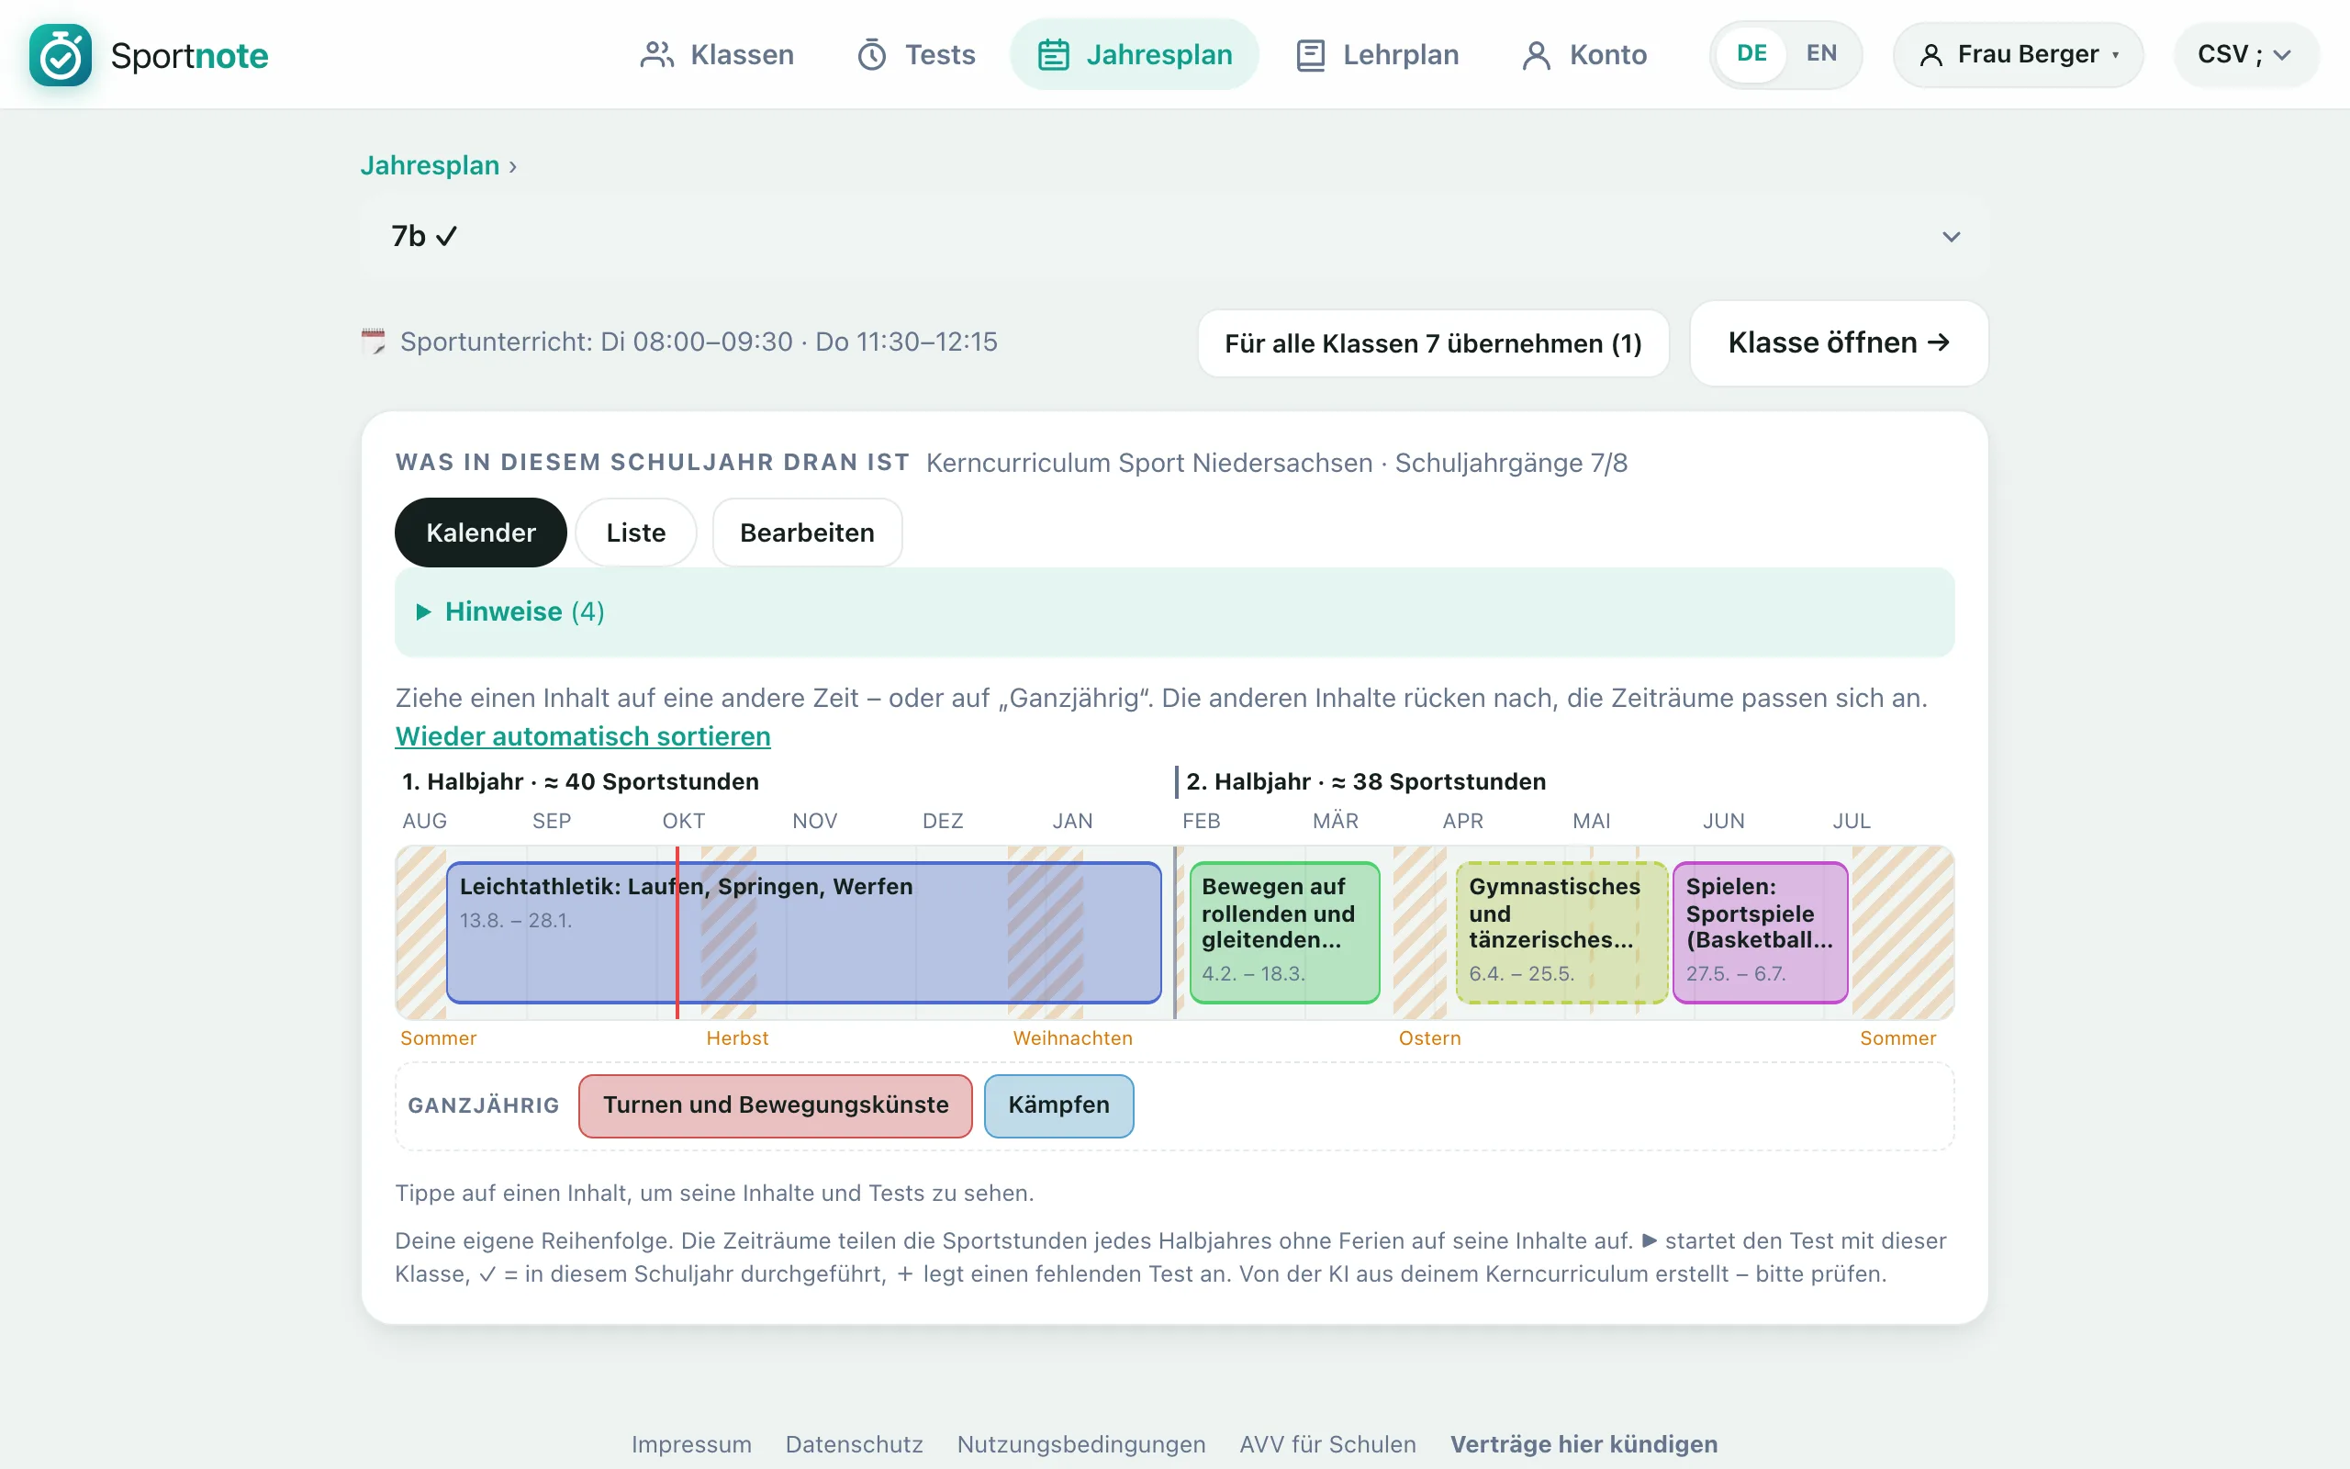Select the Kalender view
Viewport: 2350px width, 1469px height.
tap(481, 533)
